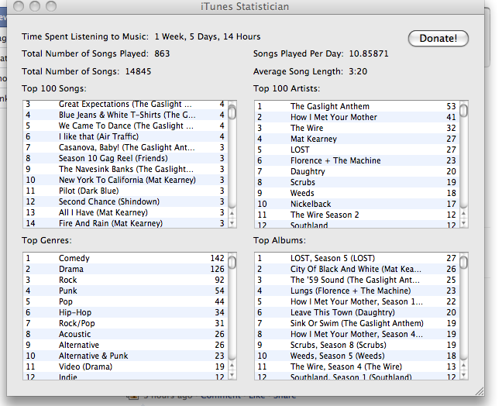
Task: Select artist 'How I Met Your Mother'
Action: point(357,117)
